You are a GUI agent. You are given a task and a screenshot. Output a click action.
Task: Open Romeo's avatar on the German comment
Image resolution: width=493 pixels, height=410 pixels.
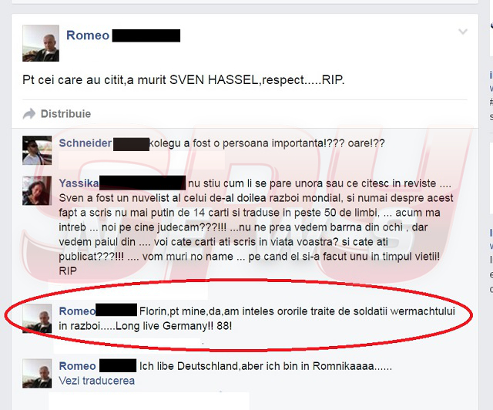(x=37, y=373)
